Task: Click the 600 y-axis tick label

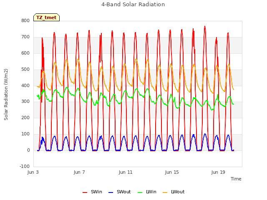Action: 25,53
